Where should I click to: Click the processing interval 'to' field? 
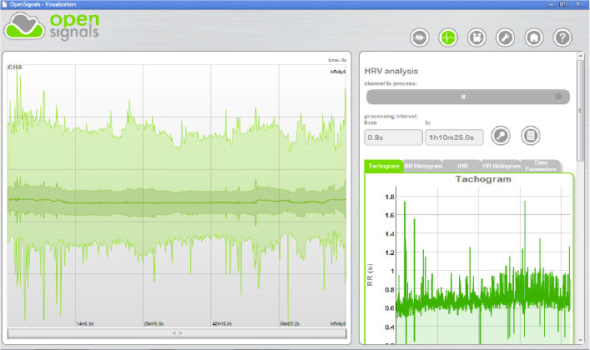(x=453, y=137)
